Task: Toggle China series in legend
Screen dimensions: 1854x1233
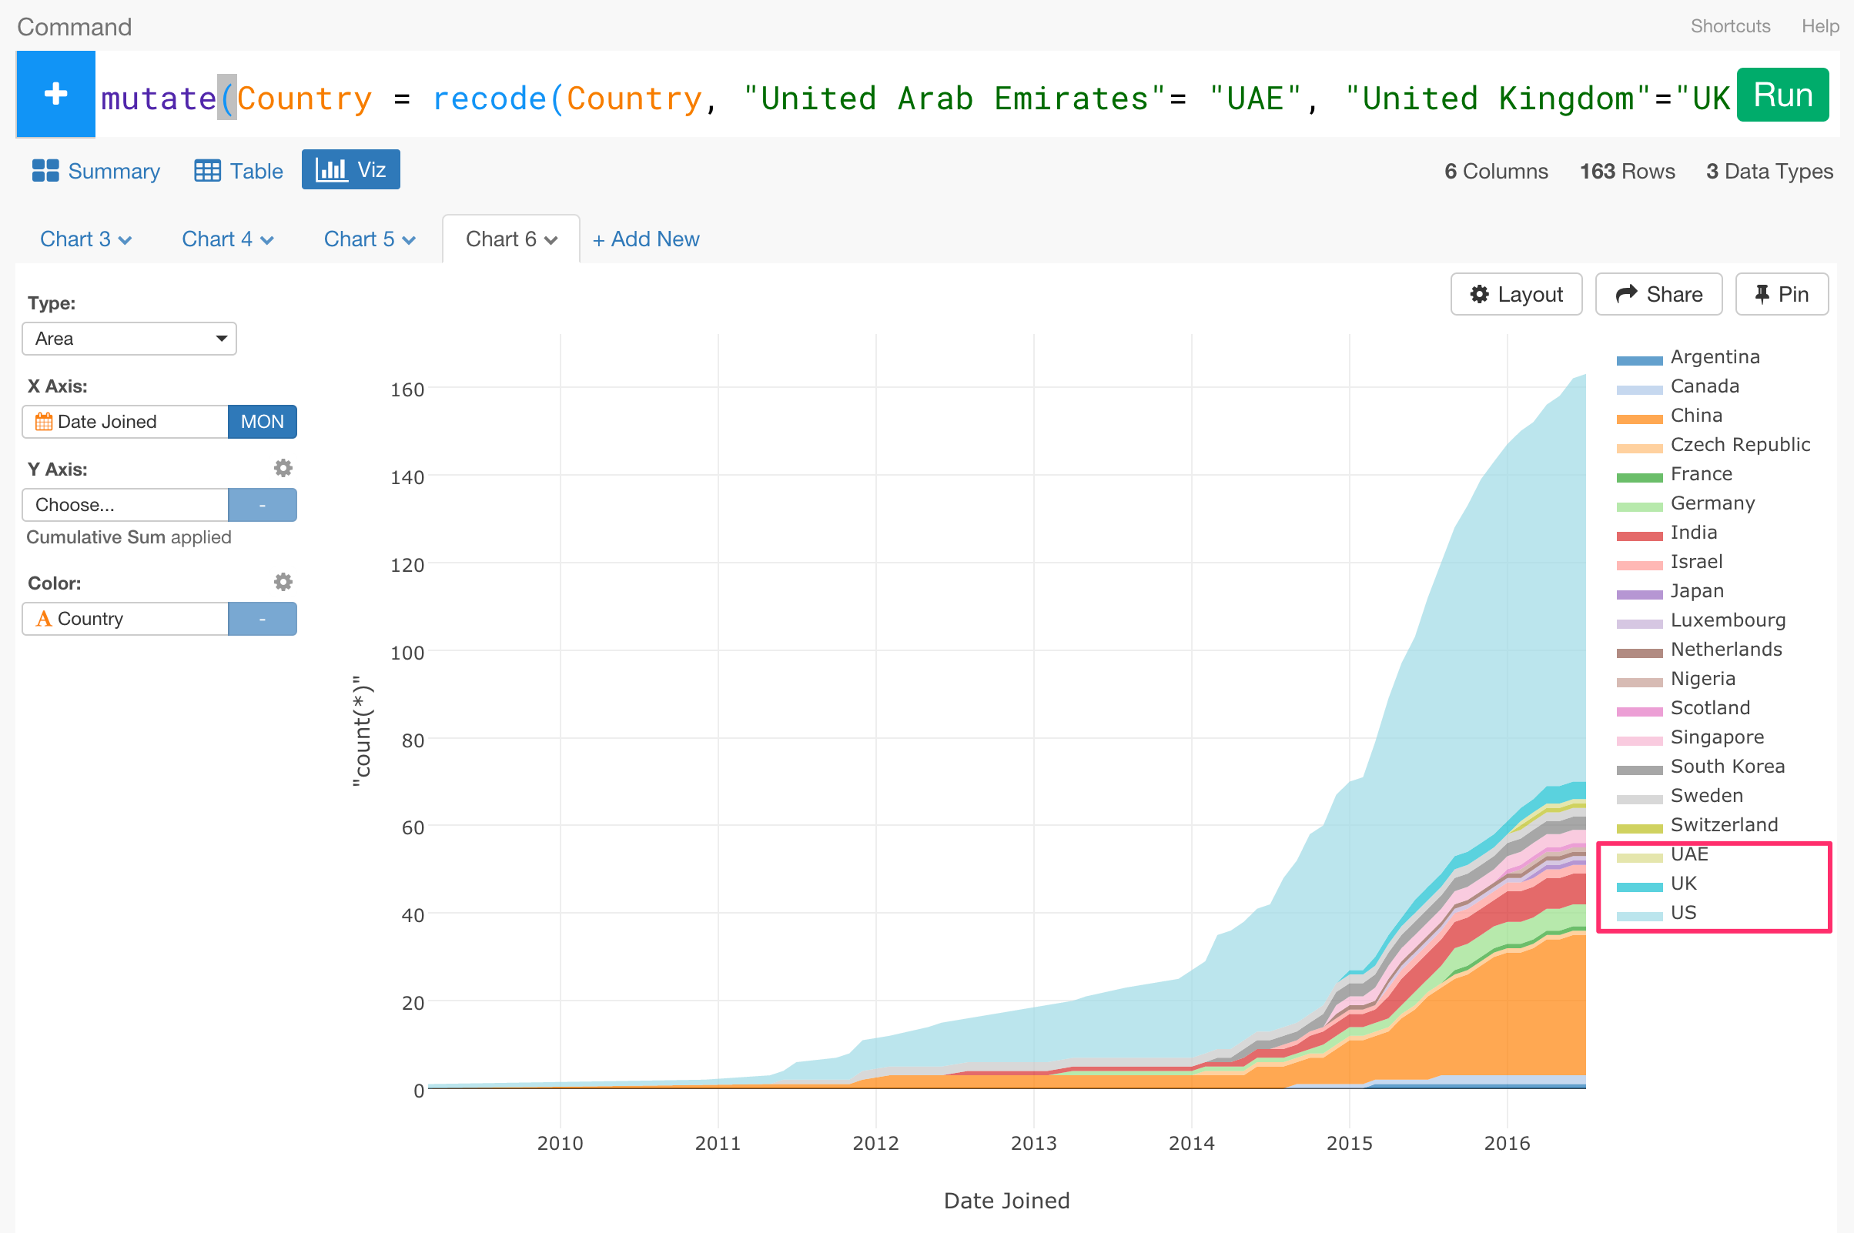Action: [1695, 415]
